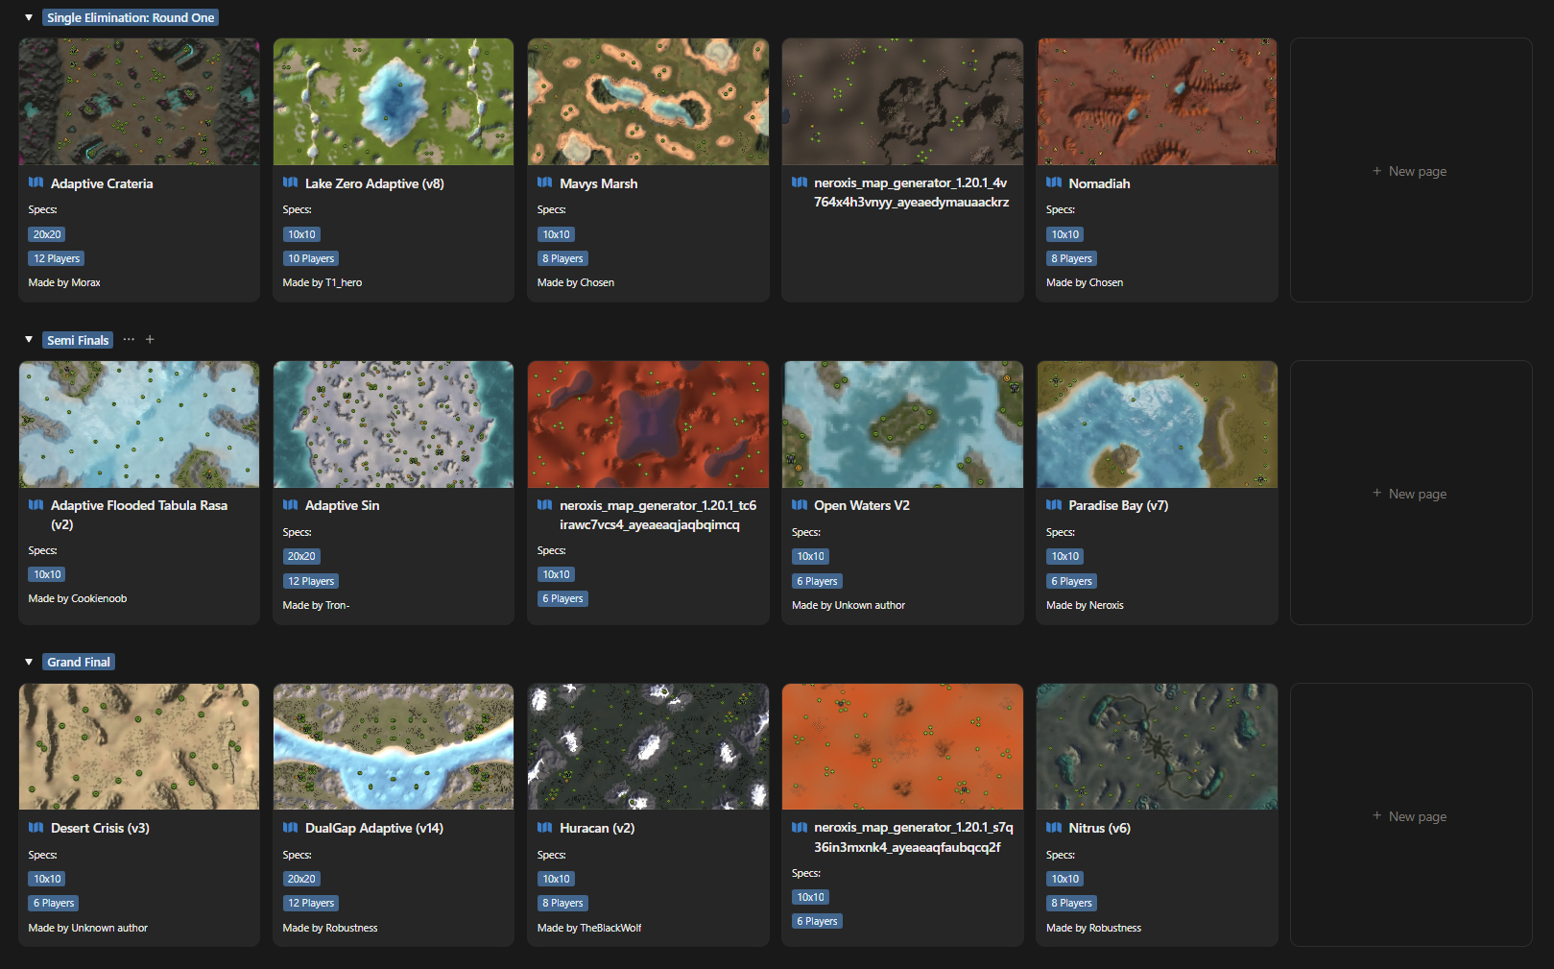Click the Nomadiah page title
This screenshot has height=969, width=1554.
(1099, 183)
